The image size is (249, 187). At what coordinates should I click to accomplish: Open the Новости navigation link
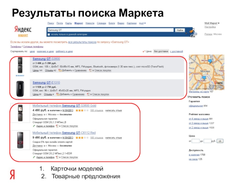(90, 23)
